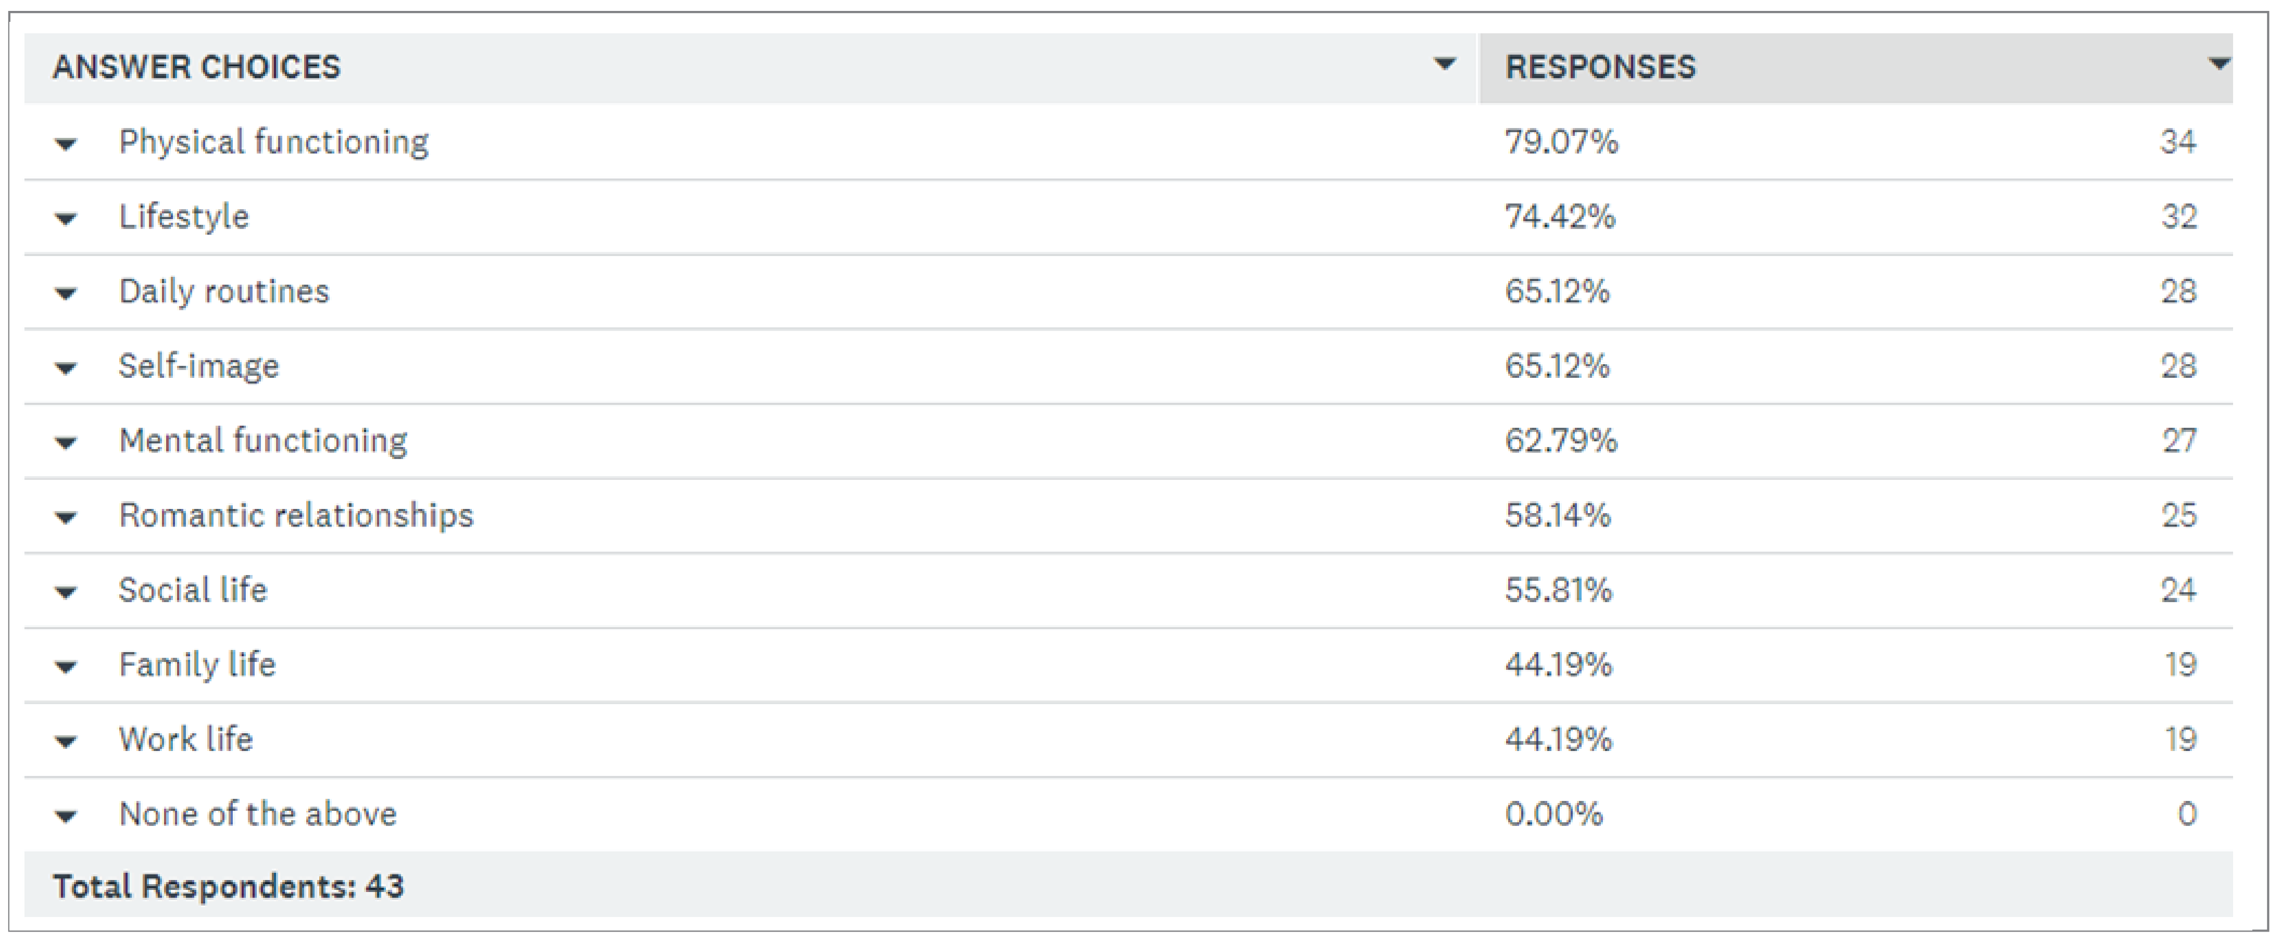Select the Romantic relationships answer label
Image resolution: width=2281 pixels, height=943 pixels.
point(296,516)
